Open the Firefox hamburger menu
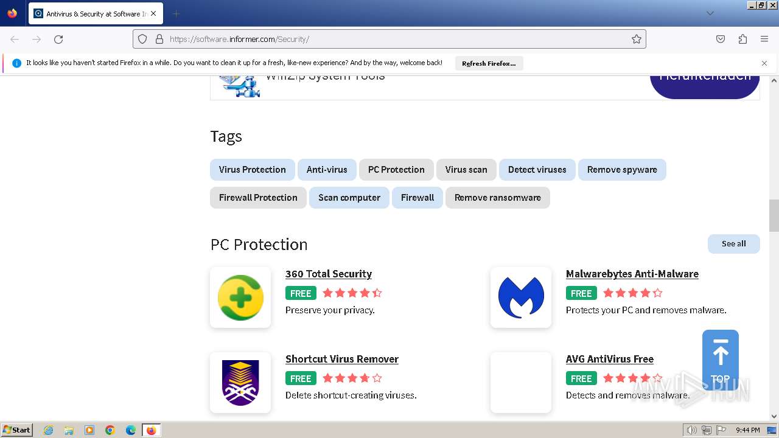 pos(764,39)
